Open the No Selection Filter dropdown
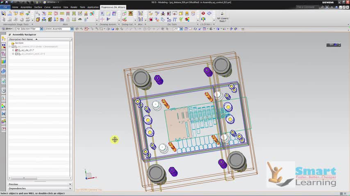The height and width of the screenshot is (196, 350). click(41, 29)
